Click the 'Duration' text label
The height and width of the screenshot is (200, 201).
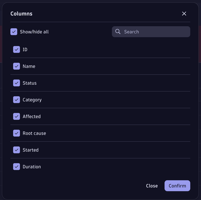point(32,167)
